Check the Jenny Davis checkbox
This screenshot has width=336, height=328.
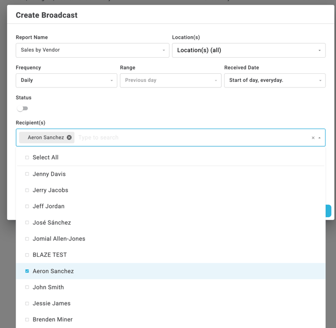(x=27, y=174)
